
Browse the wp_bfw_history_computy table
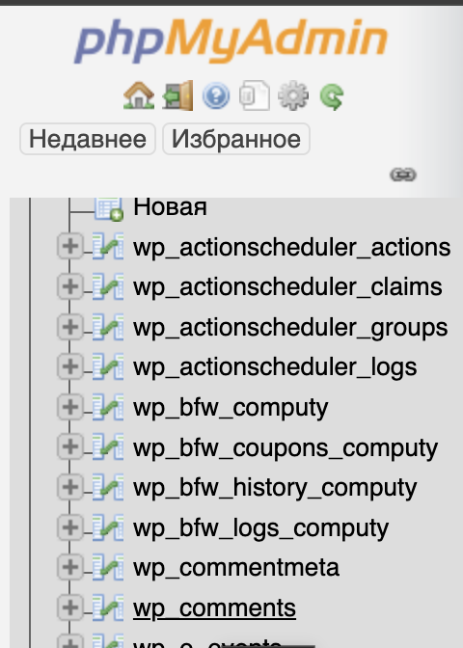[x=275, y=489]
